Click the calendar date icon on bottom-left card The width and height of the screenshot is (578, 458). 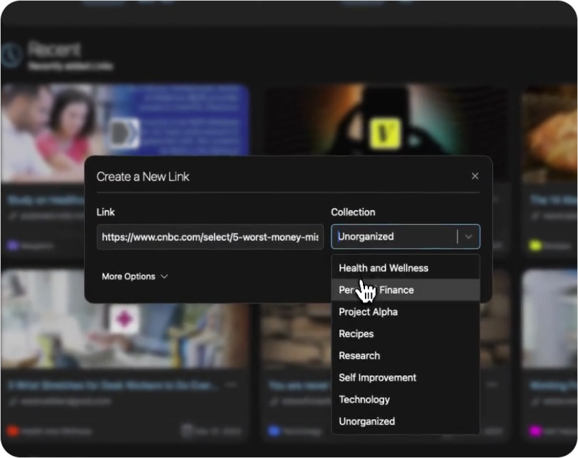click(186, 431)
